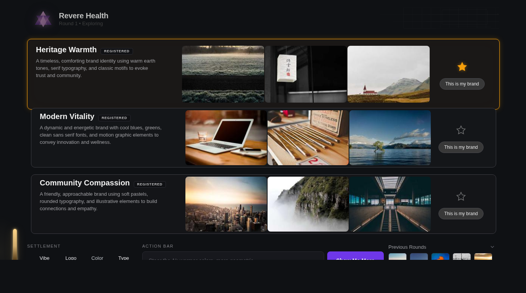Choose 'This is my brand' for Modern Vitality

(x=461, y=147)
